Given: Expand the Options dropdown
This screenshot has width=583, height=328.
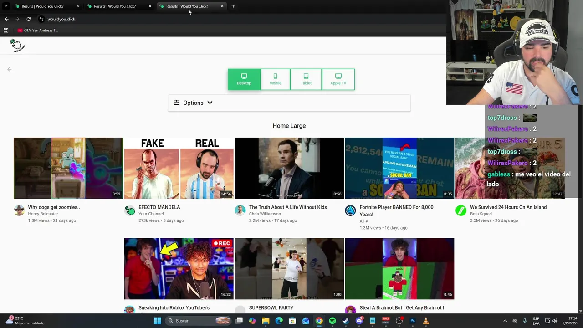Looking at the screenshot, I should click(289, 102).
